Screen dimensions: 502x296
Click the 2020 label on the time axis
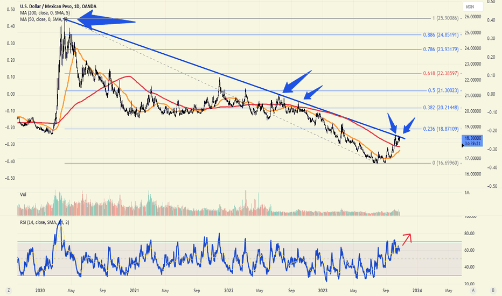click(x=40, y=291)
